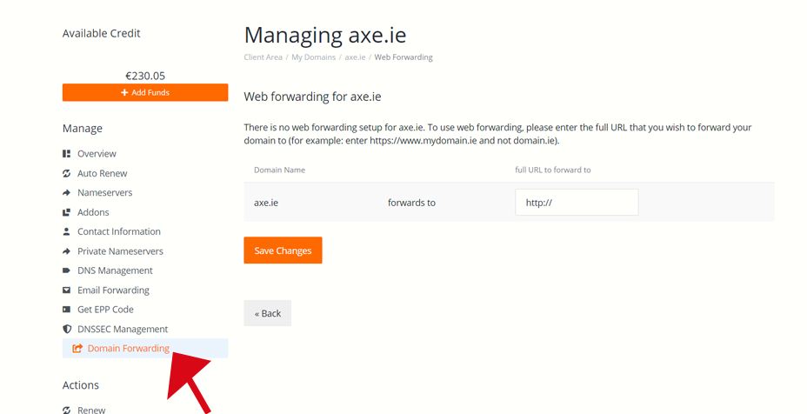Click the Add Funds button
The image size is (807, 414).
point(145,92)
